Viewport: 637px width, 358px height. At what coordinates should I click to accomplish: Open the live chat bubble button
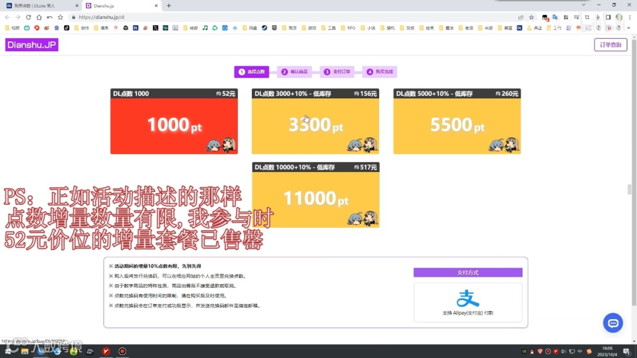(x=613, y=323)
